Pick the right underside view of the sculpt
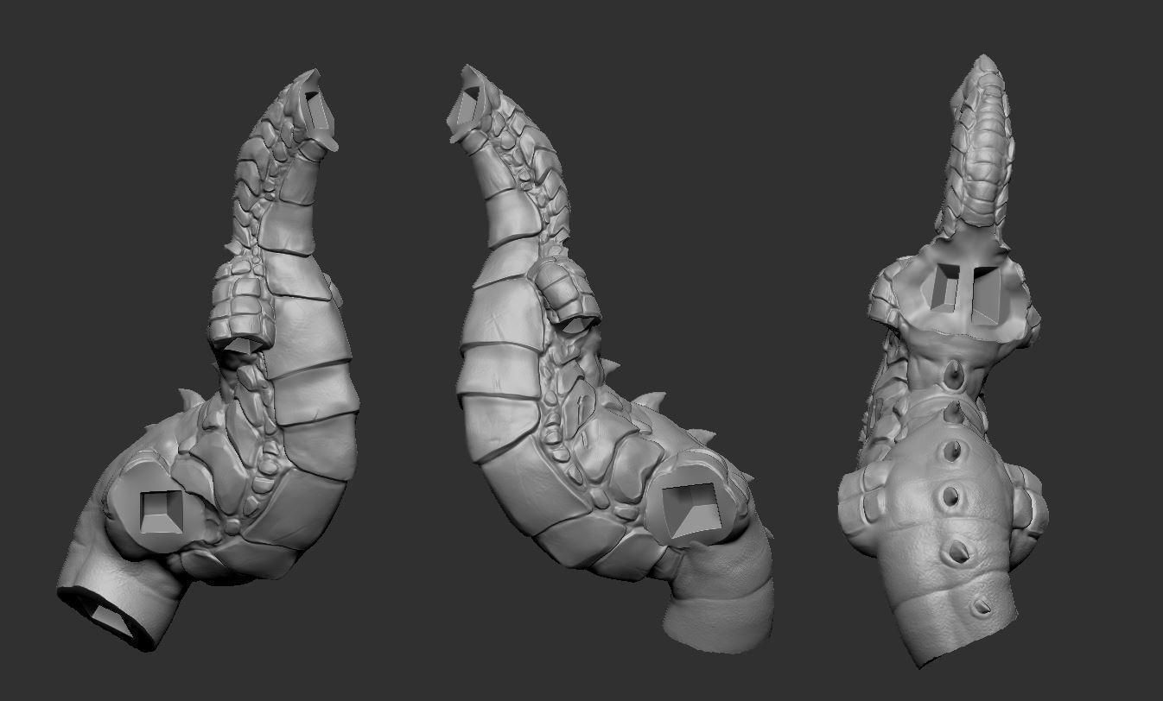The width and height of the screenshot is (1163, 701). click(944, 363)
